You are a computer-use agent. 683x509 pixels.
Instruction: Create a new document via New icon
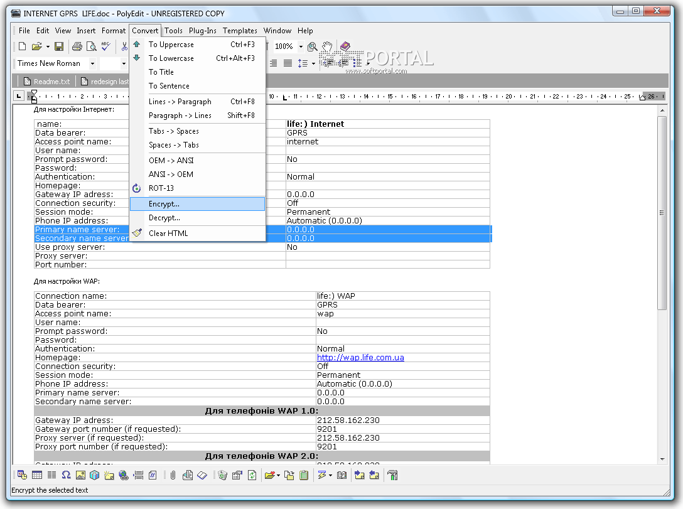click(x=22, y=46)
